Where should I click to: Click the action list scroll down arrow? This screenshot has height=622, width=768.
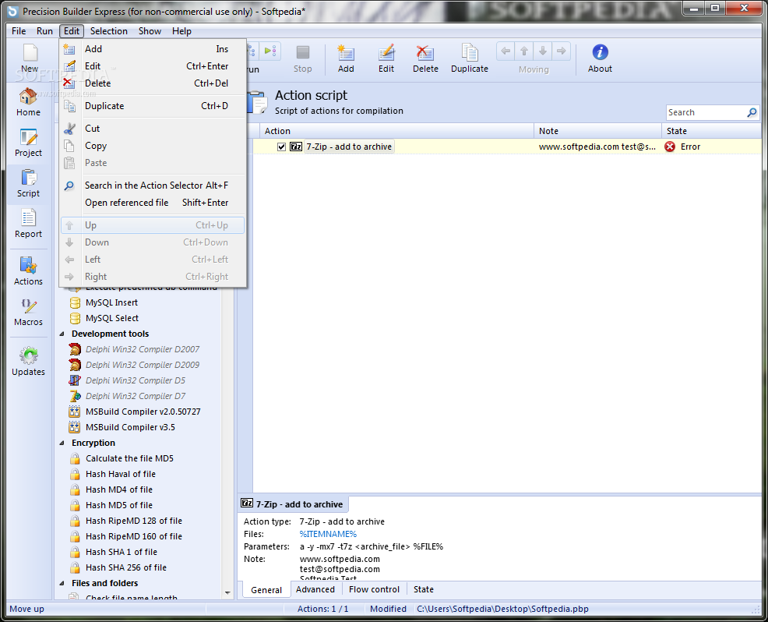pyautogui.click(x=227, y=592)
